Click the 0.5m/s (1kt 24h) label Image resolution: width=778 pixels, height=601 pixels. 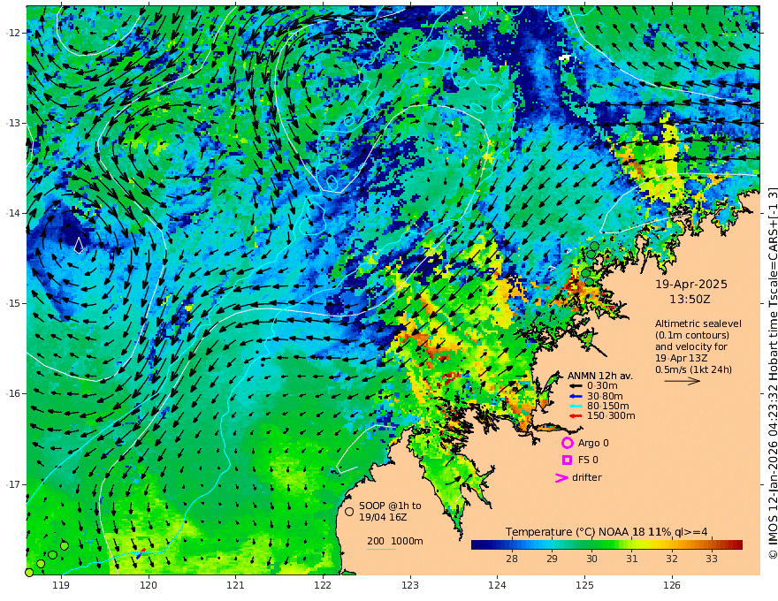[693, 369]
